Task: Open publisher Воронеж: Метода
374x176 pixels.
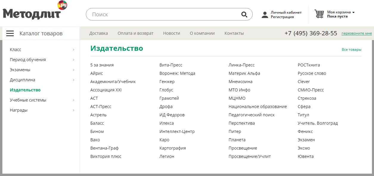Action: [x=177, y=73]
